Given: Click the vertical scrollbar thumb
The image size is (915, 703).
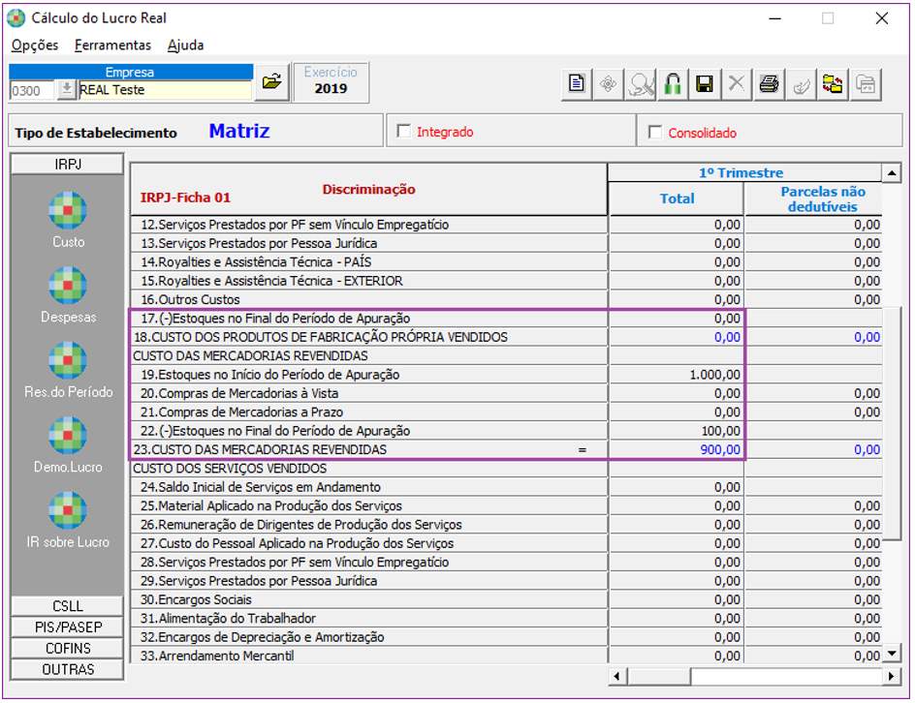Looking at the screenshot, I should point(892,423).
